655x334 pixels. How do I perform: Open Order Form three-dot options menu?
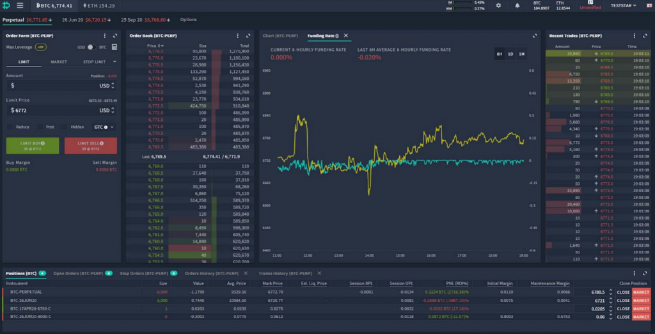tap(104, 36)
